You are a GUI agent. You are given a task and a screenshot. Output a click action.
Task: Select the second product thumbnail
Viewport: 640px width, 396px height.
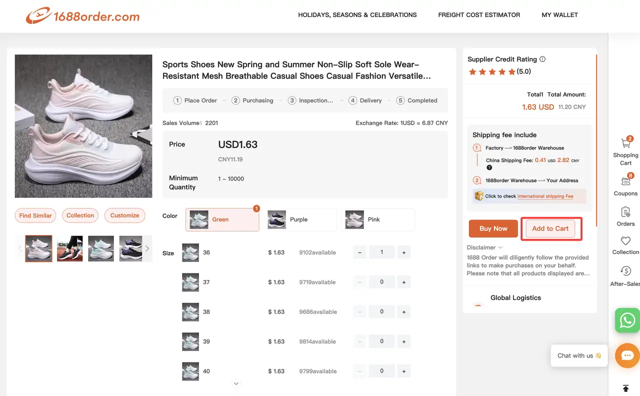(x=69, y=248)
